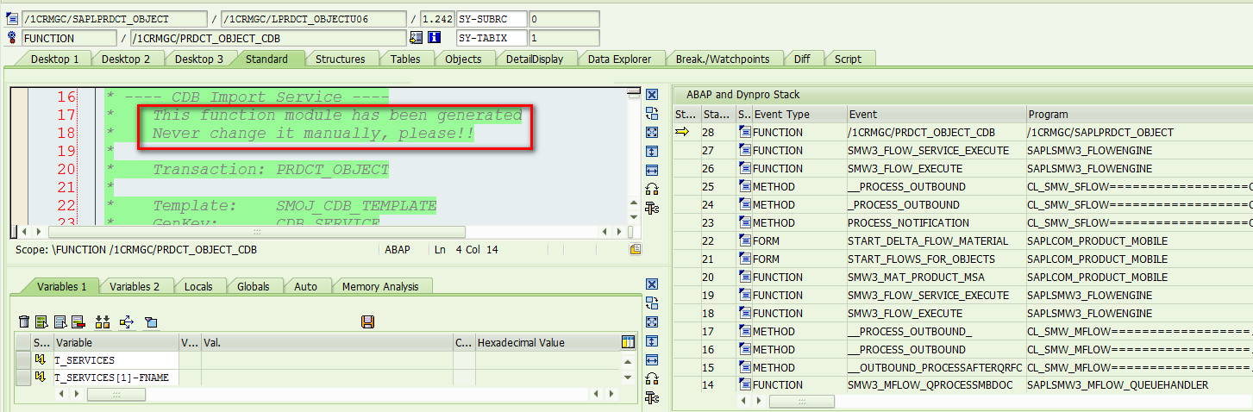This screenshot has width=1253, height=412.
Task: Click code line 20 Transaction: PRDCT_OBJECT
Action: pos(271,170)
